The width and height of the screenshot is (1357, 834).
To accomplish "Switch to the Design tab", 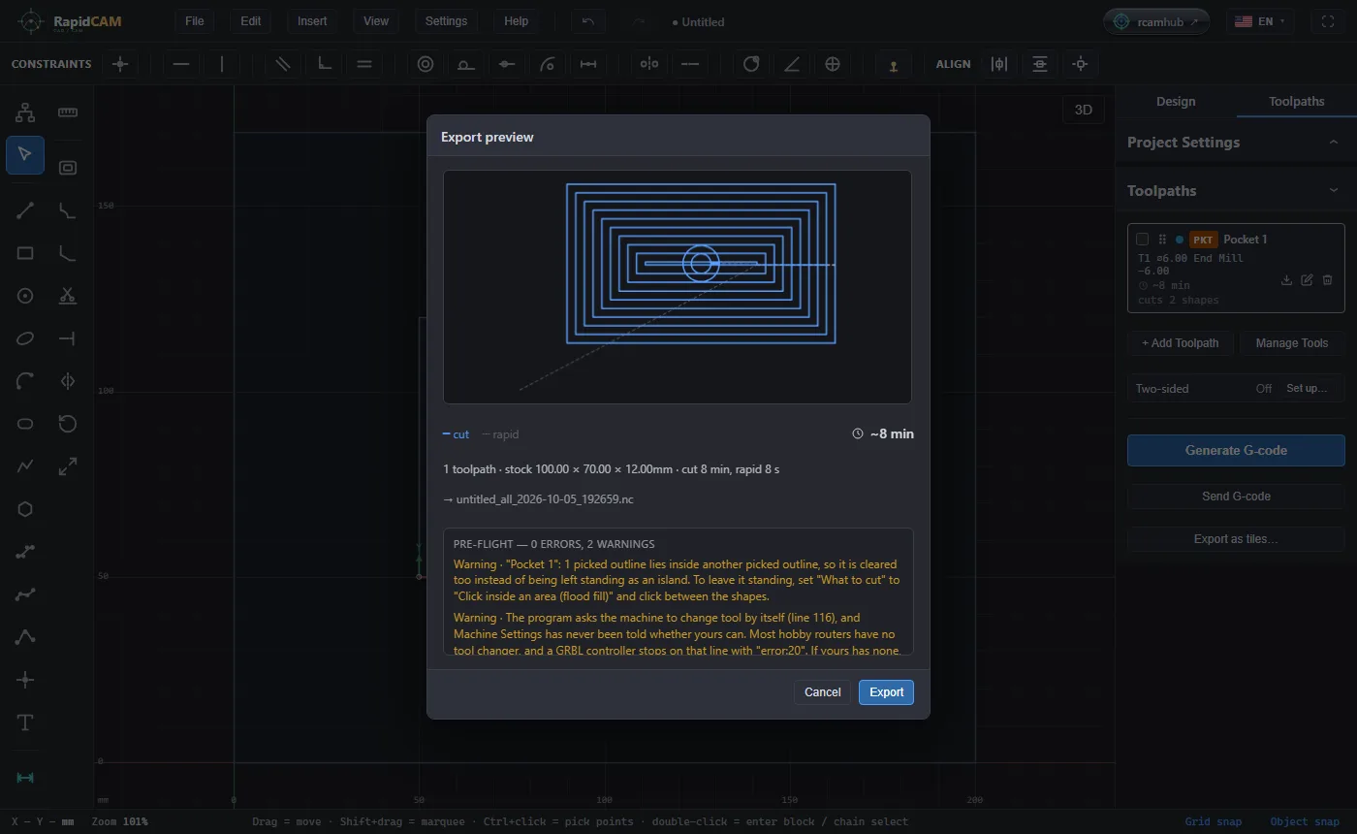I will click(1176, 102).
